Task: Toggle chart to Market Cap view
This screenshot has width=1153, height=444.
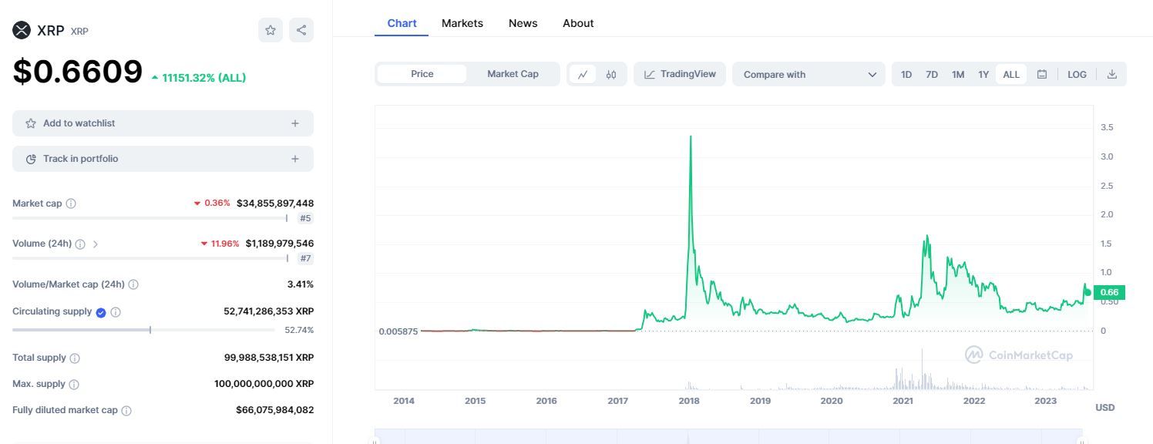Action: 513,74
